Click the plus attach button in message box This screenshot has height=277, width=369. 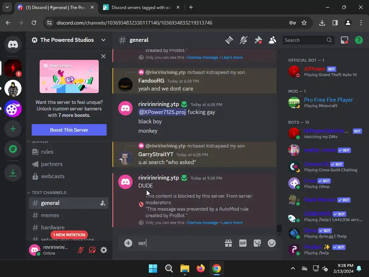(128, 243)
